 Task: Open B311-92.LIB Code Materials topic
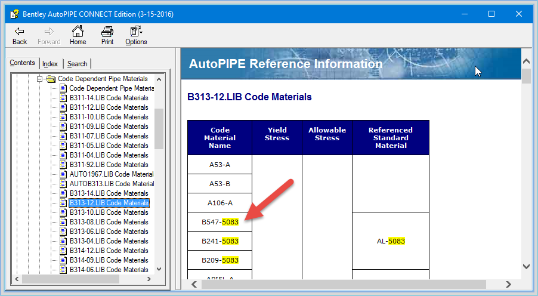click(109, 165)
